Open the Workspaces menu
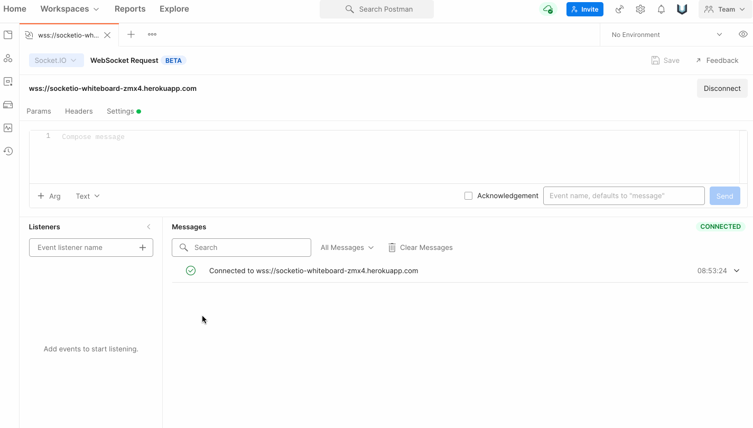This screenshot has width=753, height=428. (69, 8)
